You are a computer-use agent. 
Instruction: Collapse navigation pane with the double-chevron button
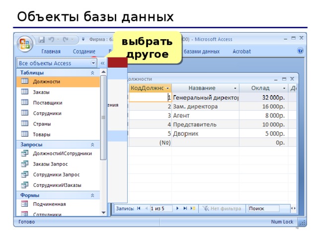[103, 63]
